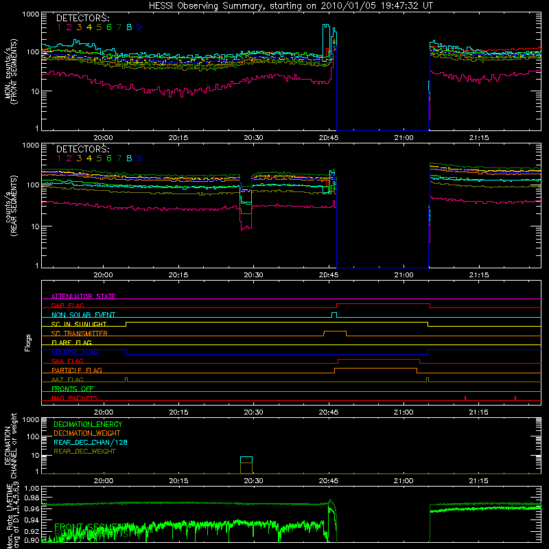The width and height of the screenshot is (549, 549).
Task: Select the HESSI Observing Summary title text
Action: pyautogui.click(x=291, y=6)
